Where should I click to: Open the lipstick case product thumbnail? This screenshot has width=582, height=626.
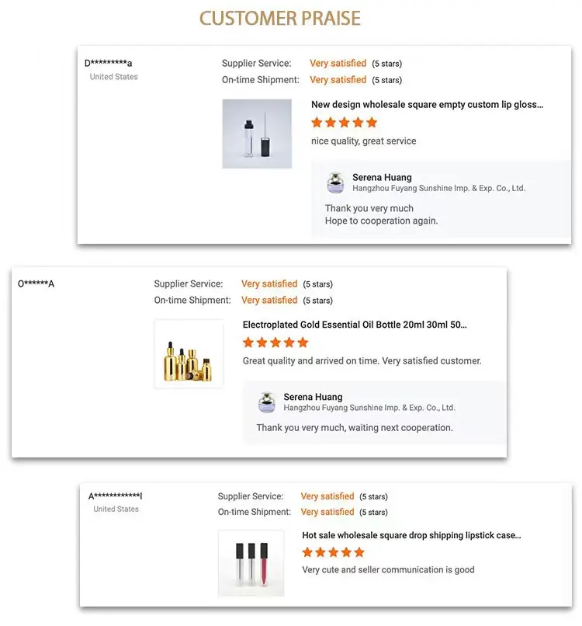251,562
